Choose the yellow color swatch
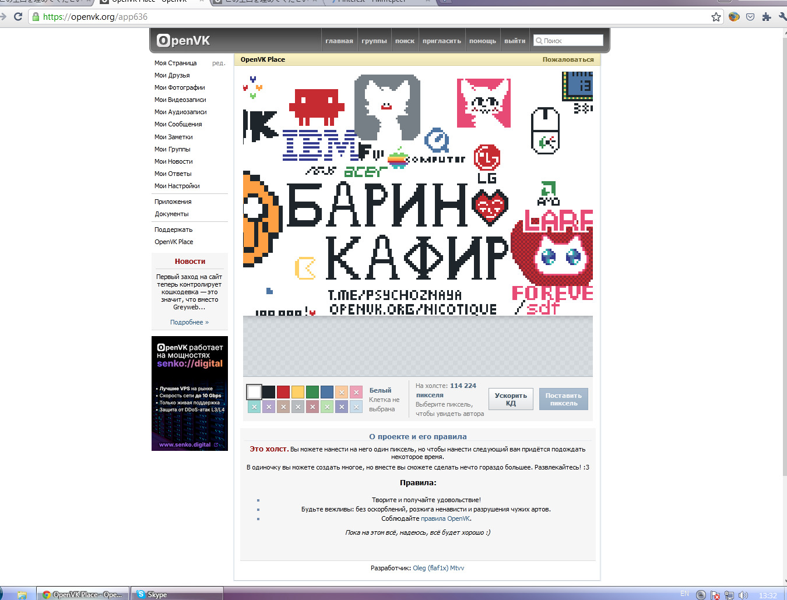 [x=298, y=392]
